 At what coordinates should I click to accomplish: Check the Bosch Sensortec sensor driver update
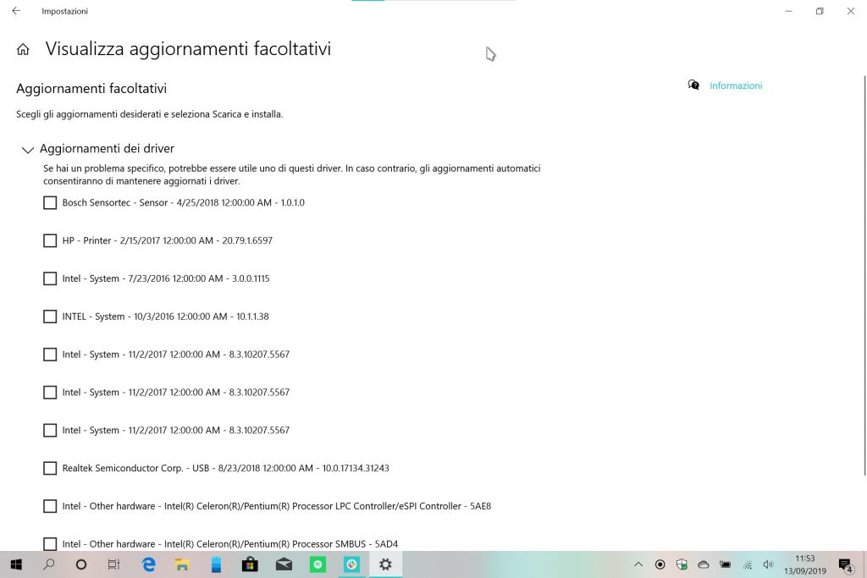tap(49, 202)
